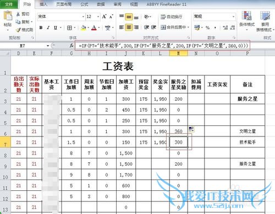Decrease decimal places icon
275x214 pixels.
point(233,28)
